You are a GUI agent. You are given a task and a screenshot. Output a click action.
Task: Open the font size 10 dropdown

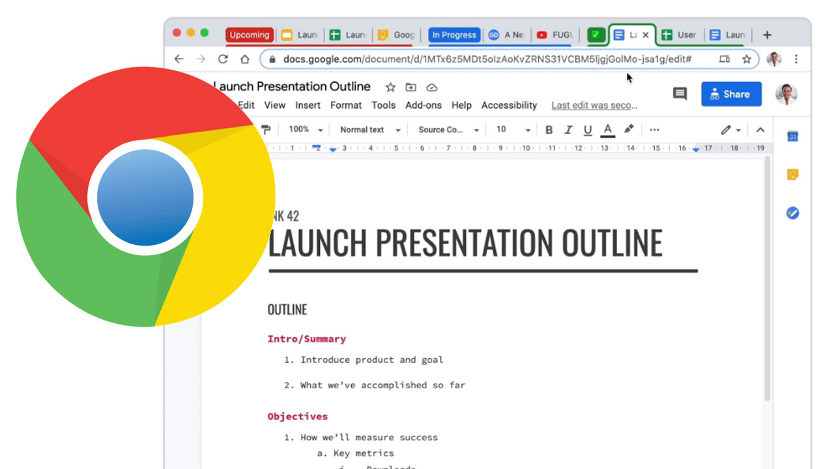pos(513,130)
